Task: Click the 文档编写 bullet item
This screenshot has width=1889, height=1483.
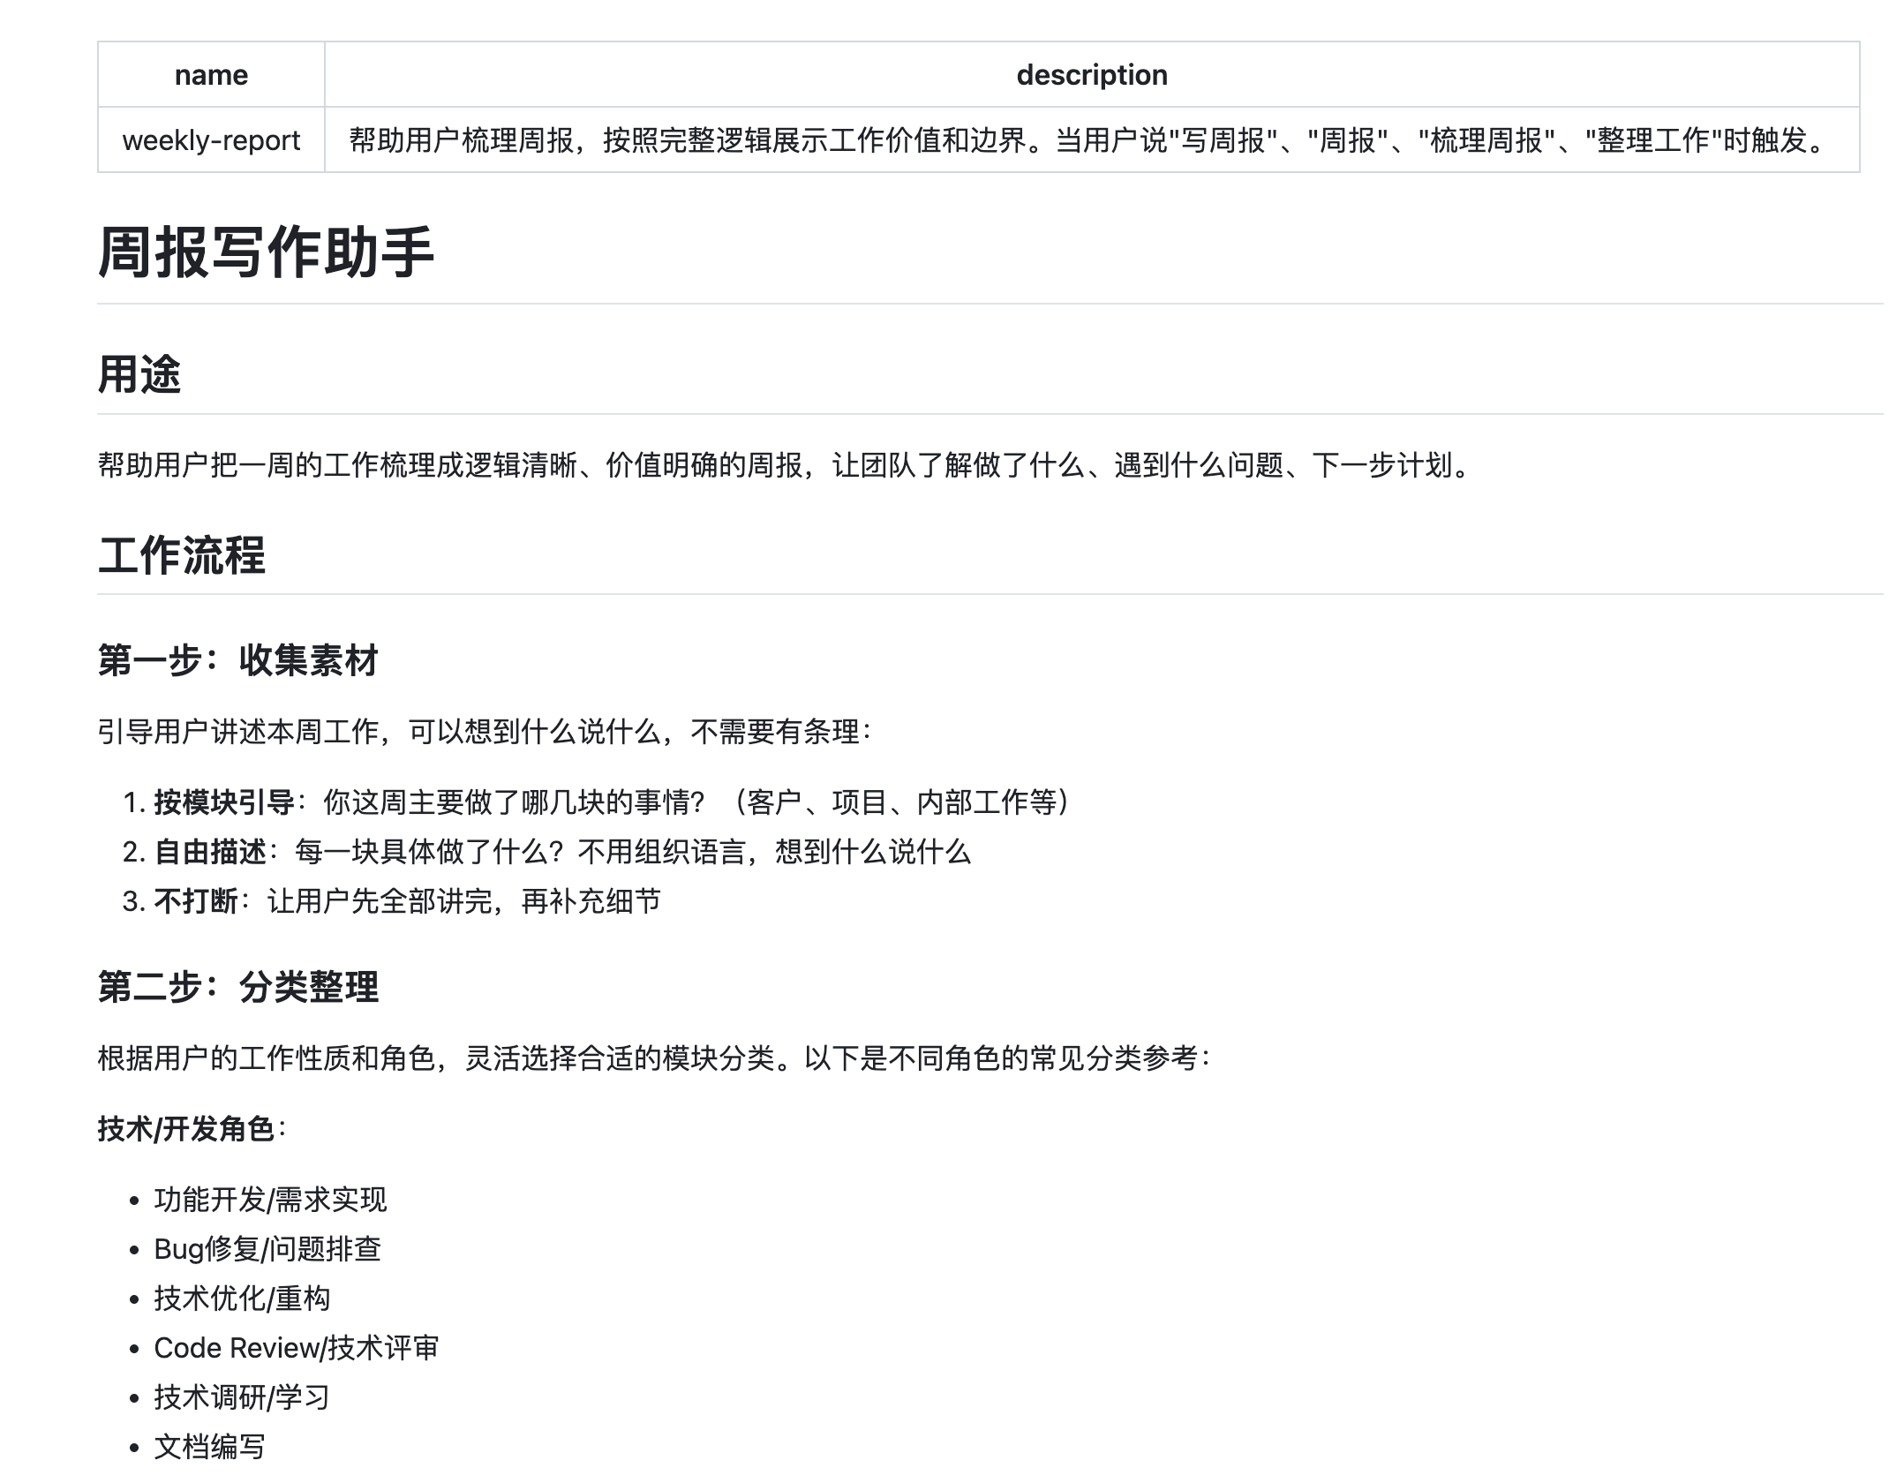Action: [x=209, y=1447]
